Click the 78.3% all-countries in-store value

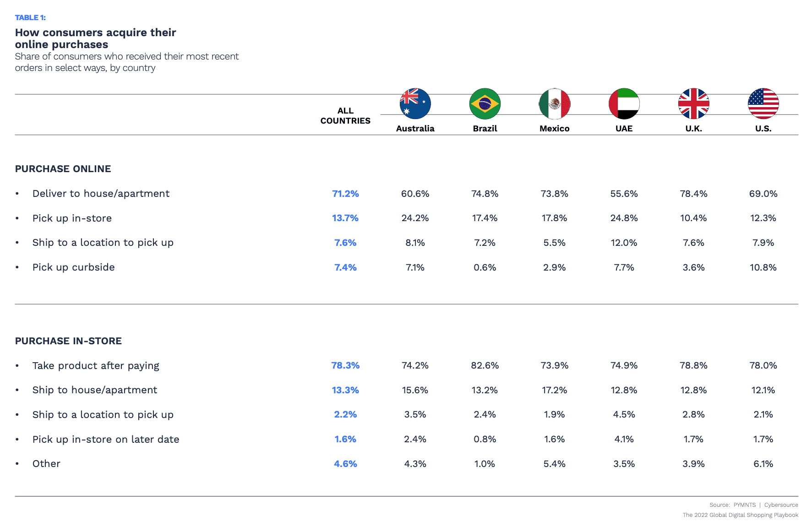[345, 366]
